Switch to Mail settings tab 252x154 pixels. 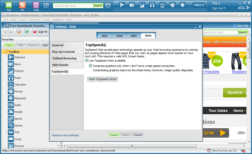(119, 36)
